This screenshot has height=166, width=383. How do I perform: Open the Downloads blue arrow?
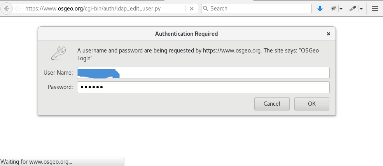(x=320, y=8)
